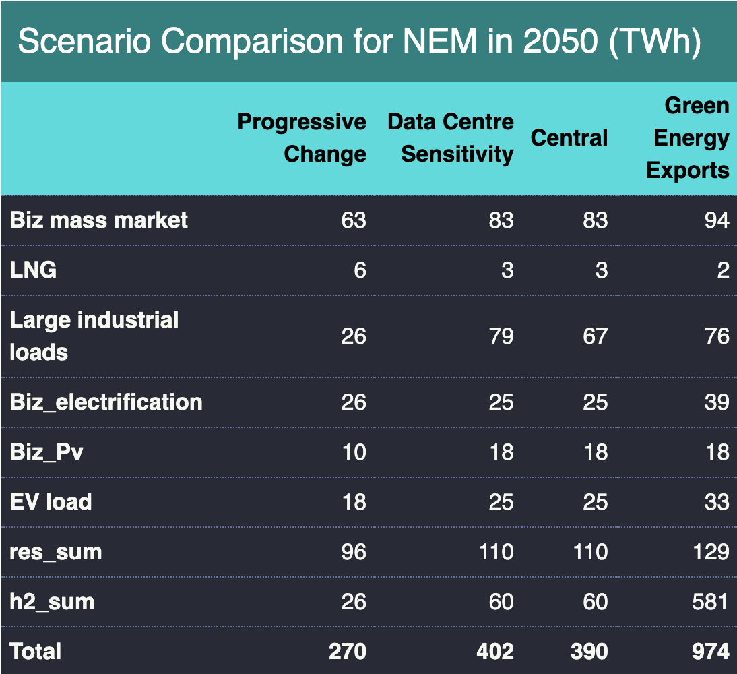737x674 pixels.
Task: Select the Large industrial loads row label
Action: tap(94, 336)
